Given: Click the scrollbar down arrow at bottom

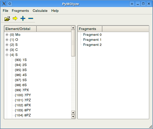Looking at the screenshot, I should click(x=73, y=117).
